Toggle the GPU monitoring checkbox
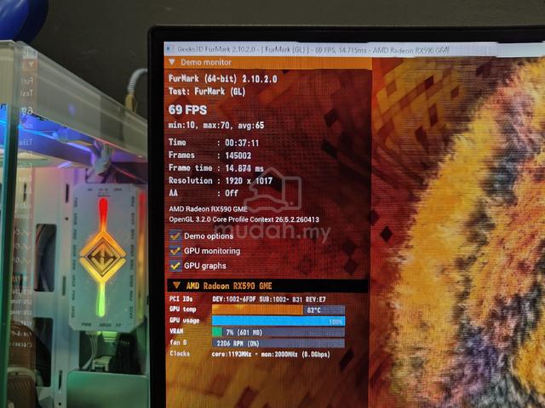The width and height of the screenshot is (545, 408). [175, 252]
